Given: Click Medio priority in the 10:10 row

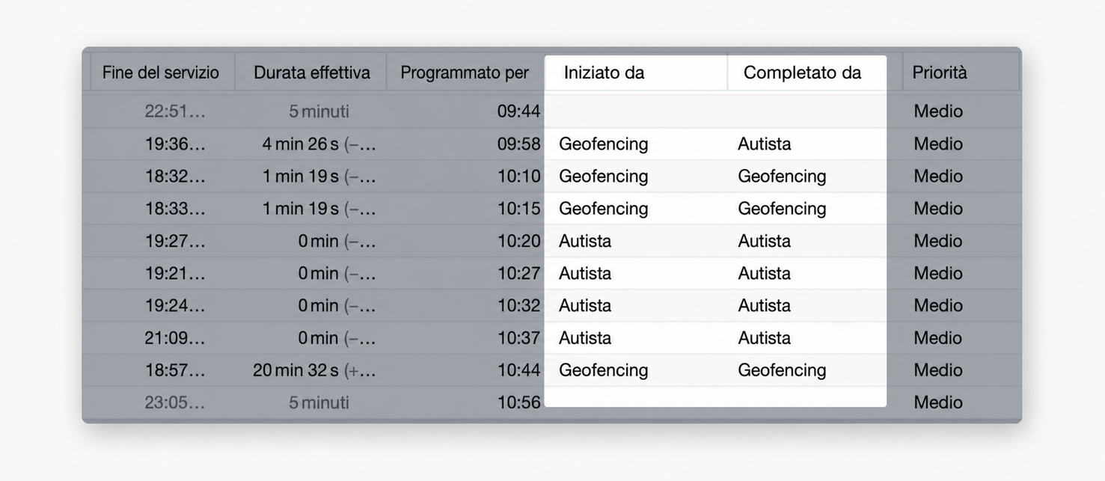Looking at the screenshot, I should tap(938, 176).
